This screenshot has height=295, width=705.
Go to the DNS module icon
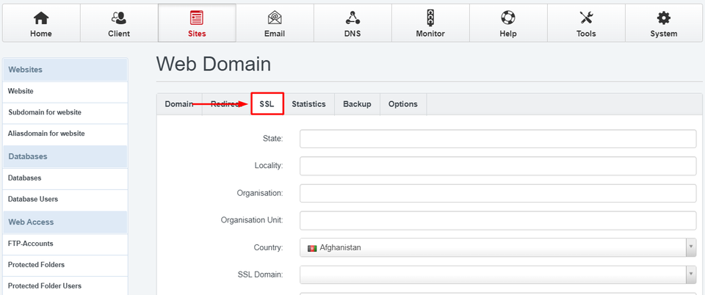[x=352, y=18]
